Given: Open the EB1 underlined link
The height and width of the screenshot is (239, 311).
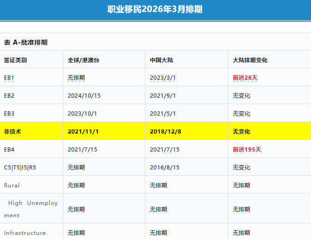Looking at the screenshot, I should coord(9,78).
